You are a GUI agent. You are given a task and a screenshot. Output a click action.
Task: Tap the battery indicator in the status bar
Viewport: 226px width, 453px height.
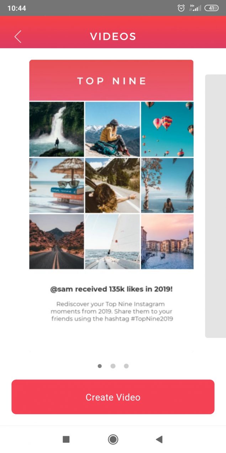(211, 8)
